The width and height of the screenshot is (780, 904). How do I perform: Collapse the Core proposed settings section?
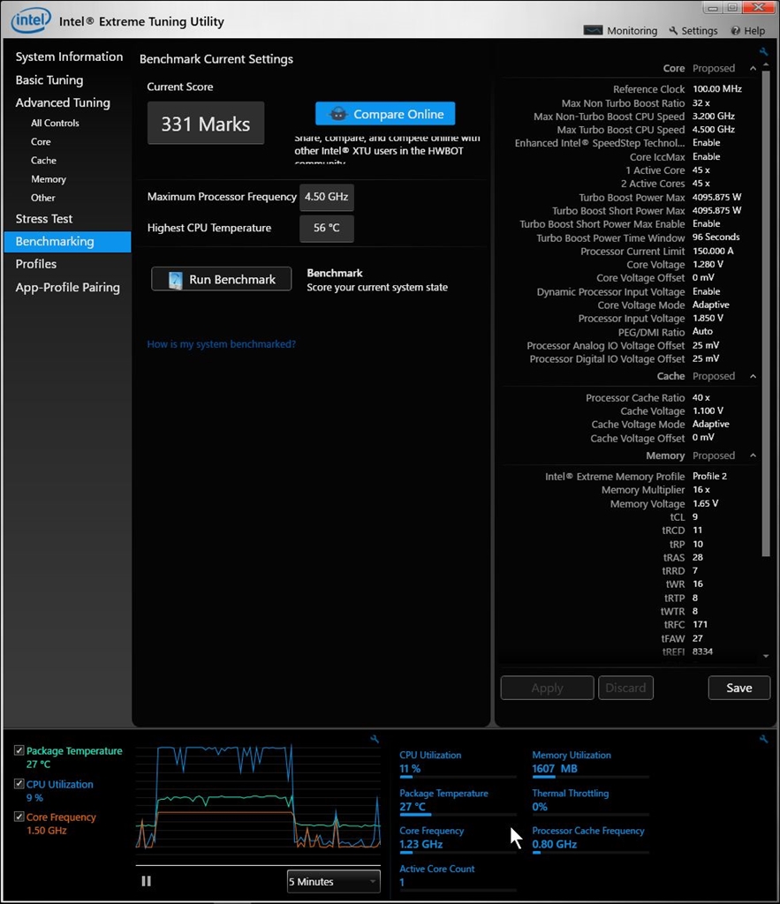pyautogui.click(x=753, y=68)
